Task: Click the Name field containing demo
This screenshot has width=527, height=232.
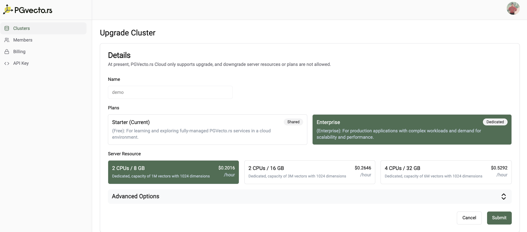Action: pyautogui.click(x=170, y=92)
